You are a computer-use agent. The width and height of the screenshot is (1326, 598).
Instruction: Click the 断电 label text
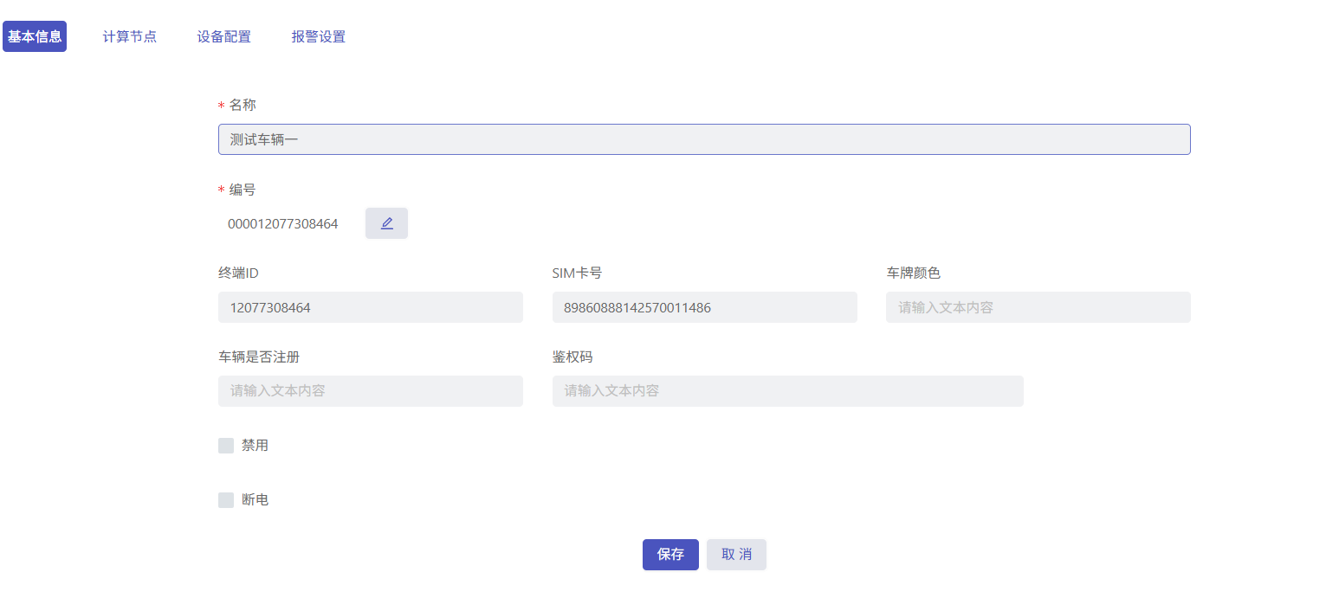point(255,500)
